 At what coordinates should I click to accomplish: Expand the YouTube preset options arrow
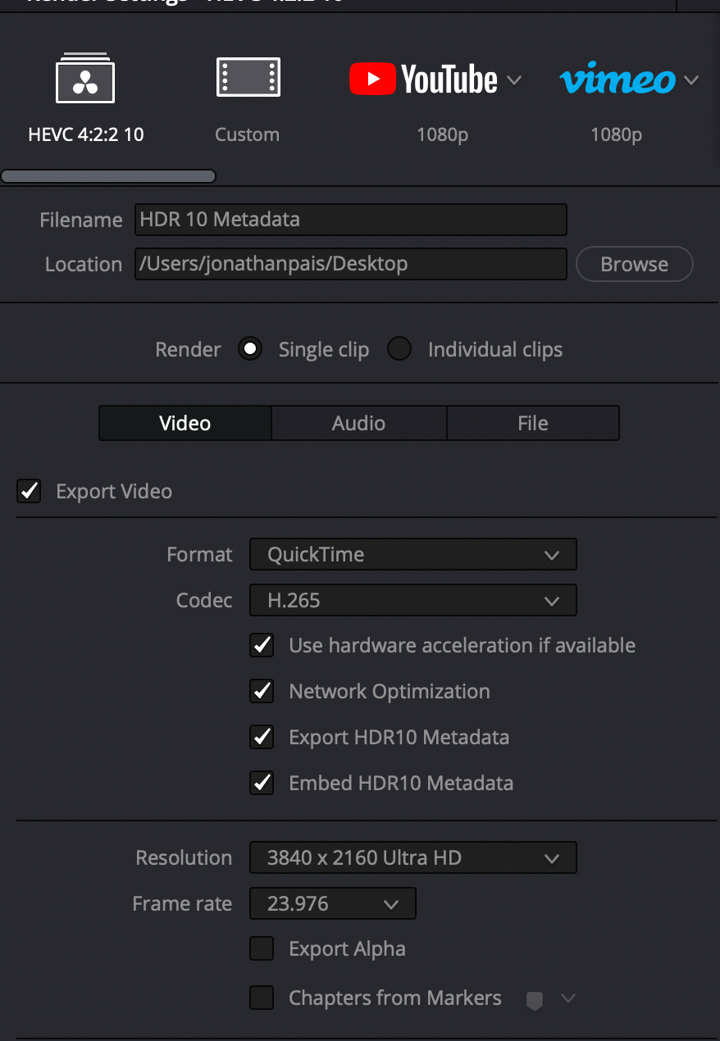[x=514, y=80]
